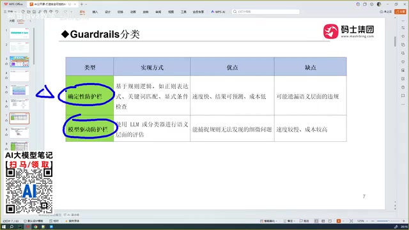Click the 类型 table header cell

(89, 67)
